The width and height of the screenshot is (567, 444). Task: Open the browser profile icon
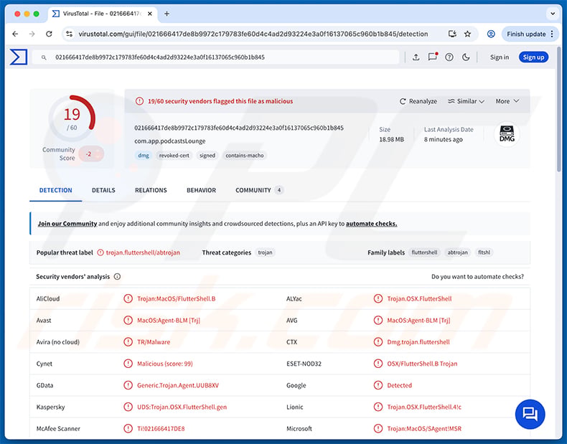(491, 34)
